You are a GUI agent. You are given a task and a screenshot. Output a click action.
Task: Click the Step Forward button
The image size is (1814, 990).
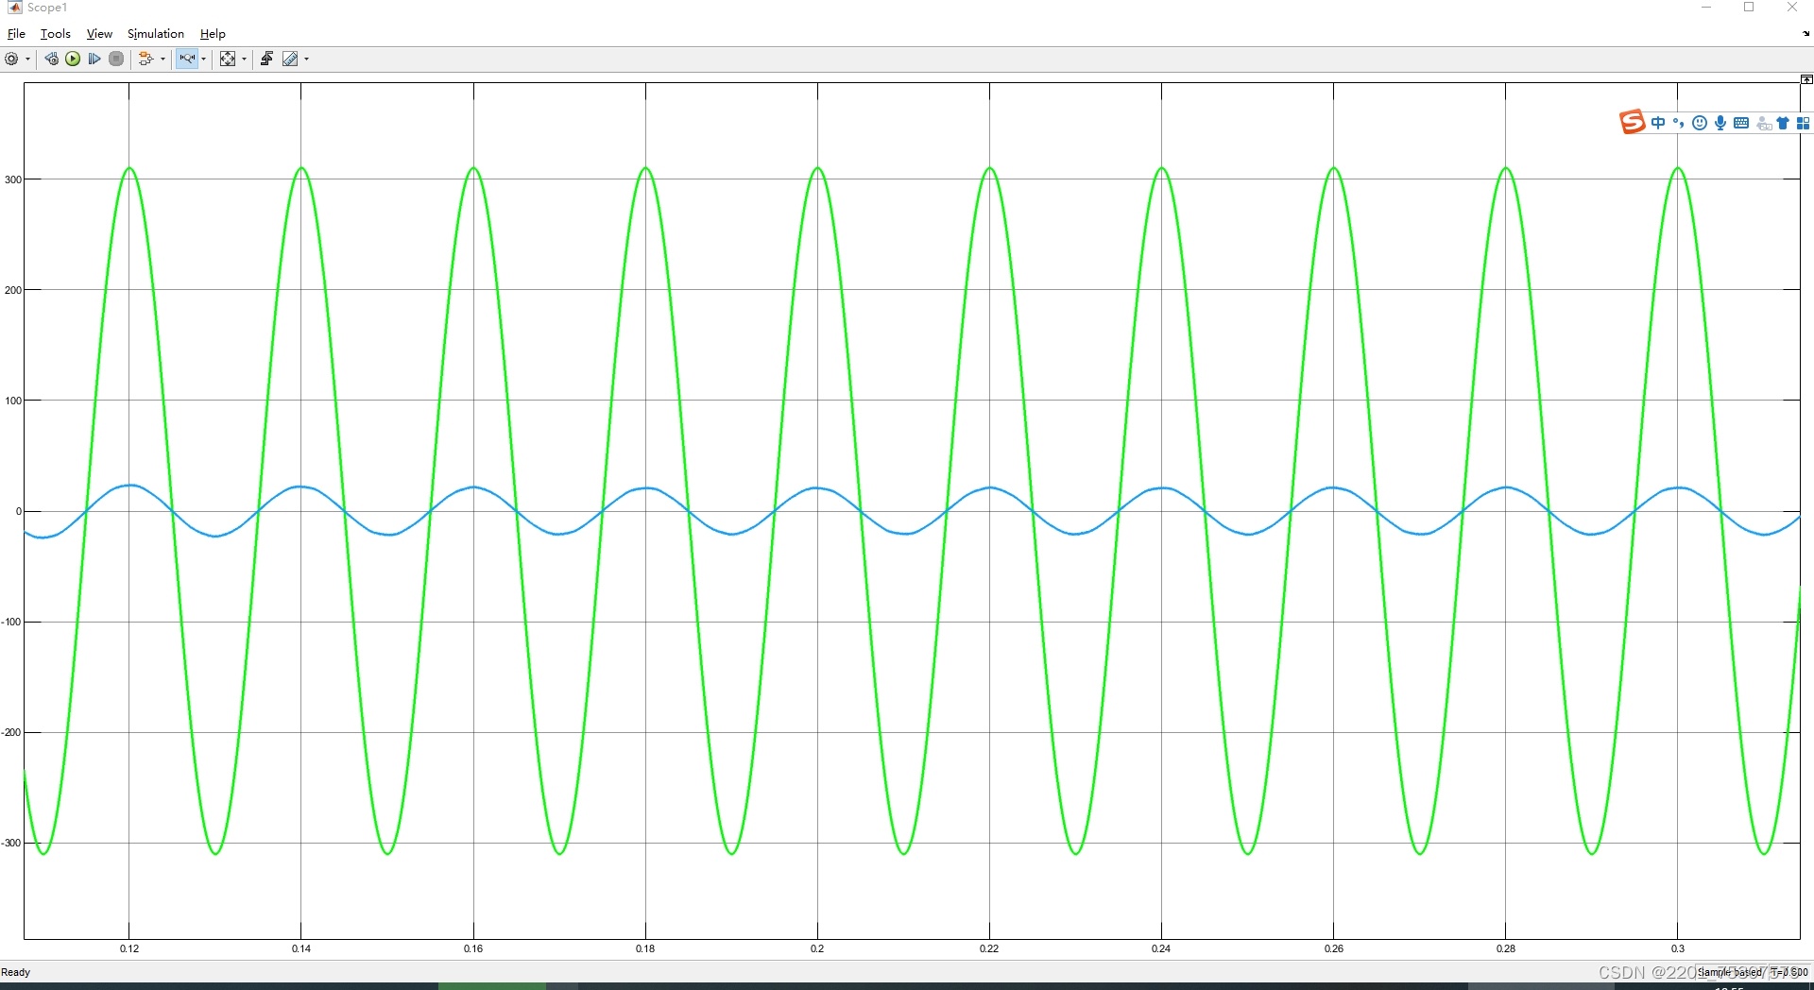[94, 59]
